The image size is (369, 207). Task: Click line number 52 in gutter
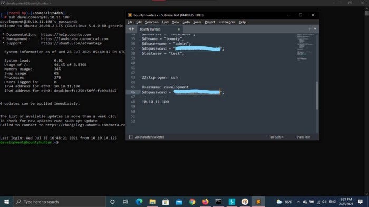click(133, 121)
